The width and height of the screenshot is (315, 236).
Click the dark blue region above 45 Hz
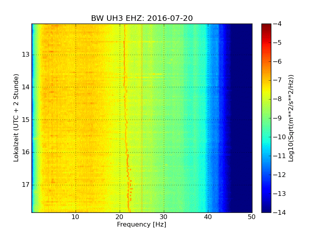(241, 118)
